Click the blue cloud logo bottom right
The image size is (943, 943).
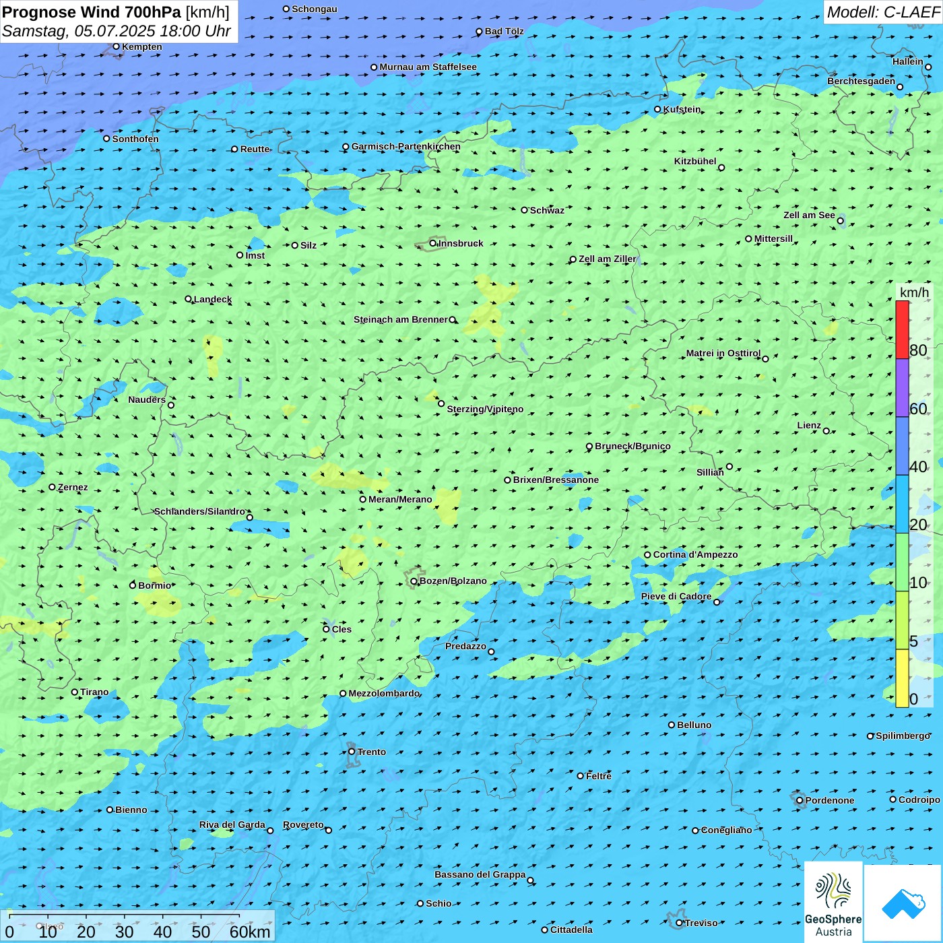point(903,903)
